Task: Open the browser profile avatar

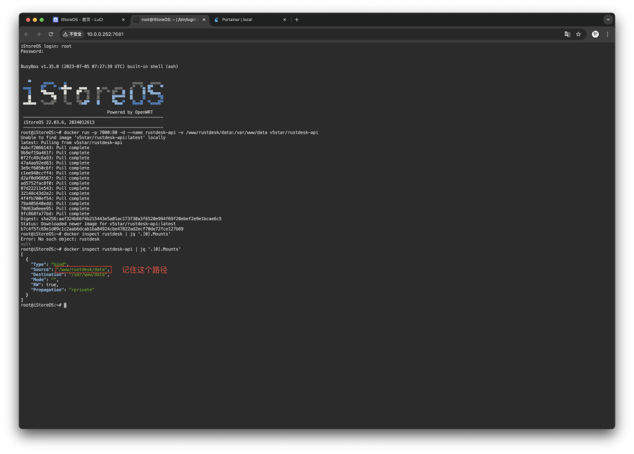Action: tap(595, 34)
